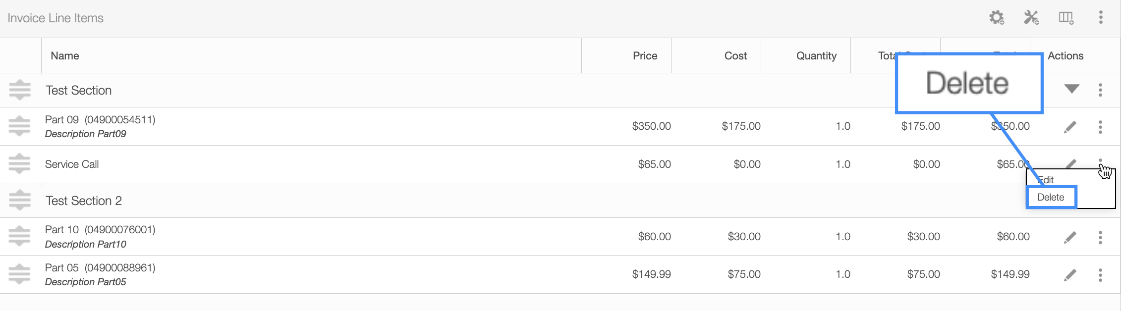The image size is (1121, 311).
Task: Click the Quantity column header
Action: (x=816, y=55)
